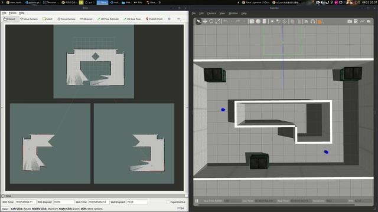This screenshot has width=378, height=212.
Task: Click the Gazebo align tool icon
Action: tap(307, 21)
